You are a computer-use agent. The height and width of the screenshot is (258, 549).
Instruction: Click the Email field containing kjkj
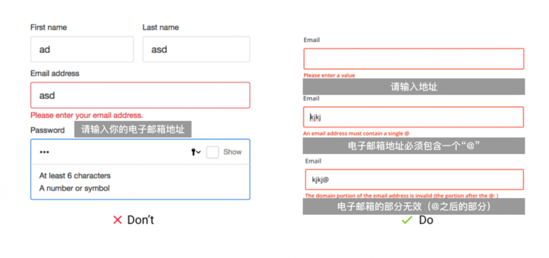pyautogui.click(x=413, y=117)
